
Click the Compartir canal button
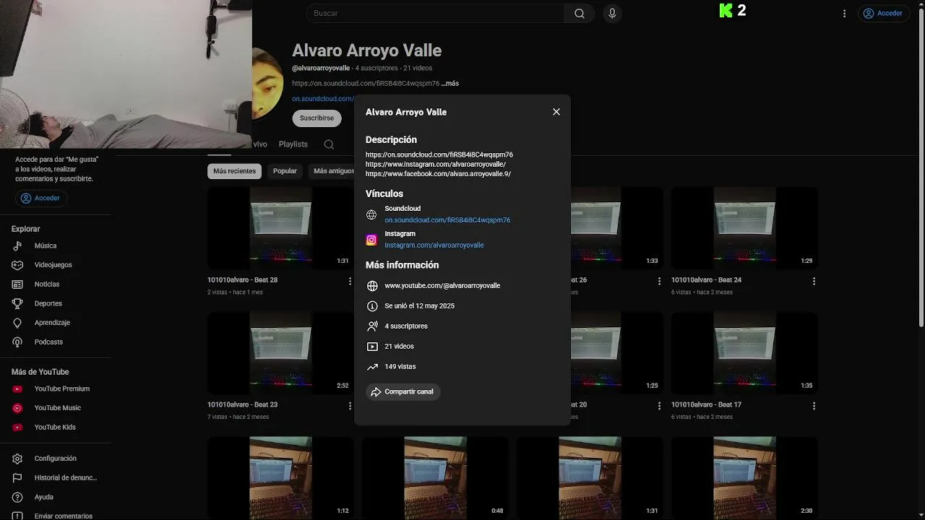coord(403,391)
